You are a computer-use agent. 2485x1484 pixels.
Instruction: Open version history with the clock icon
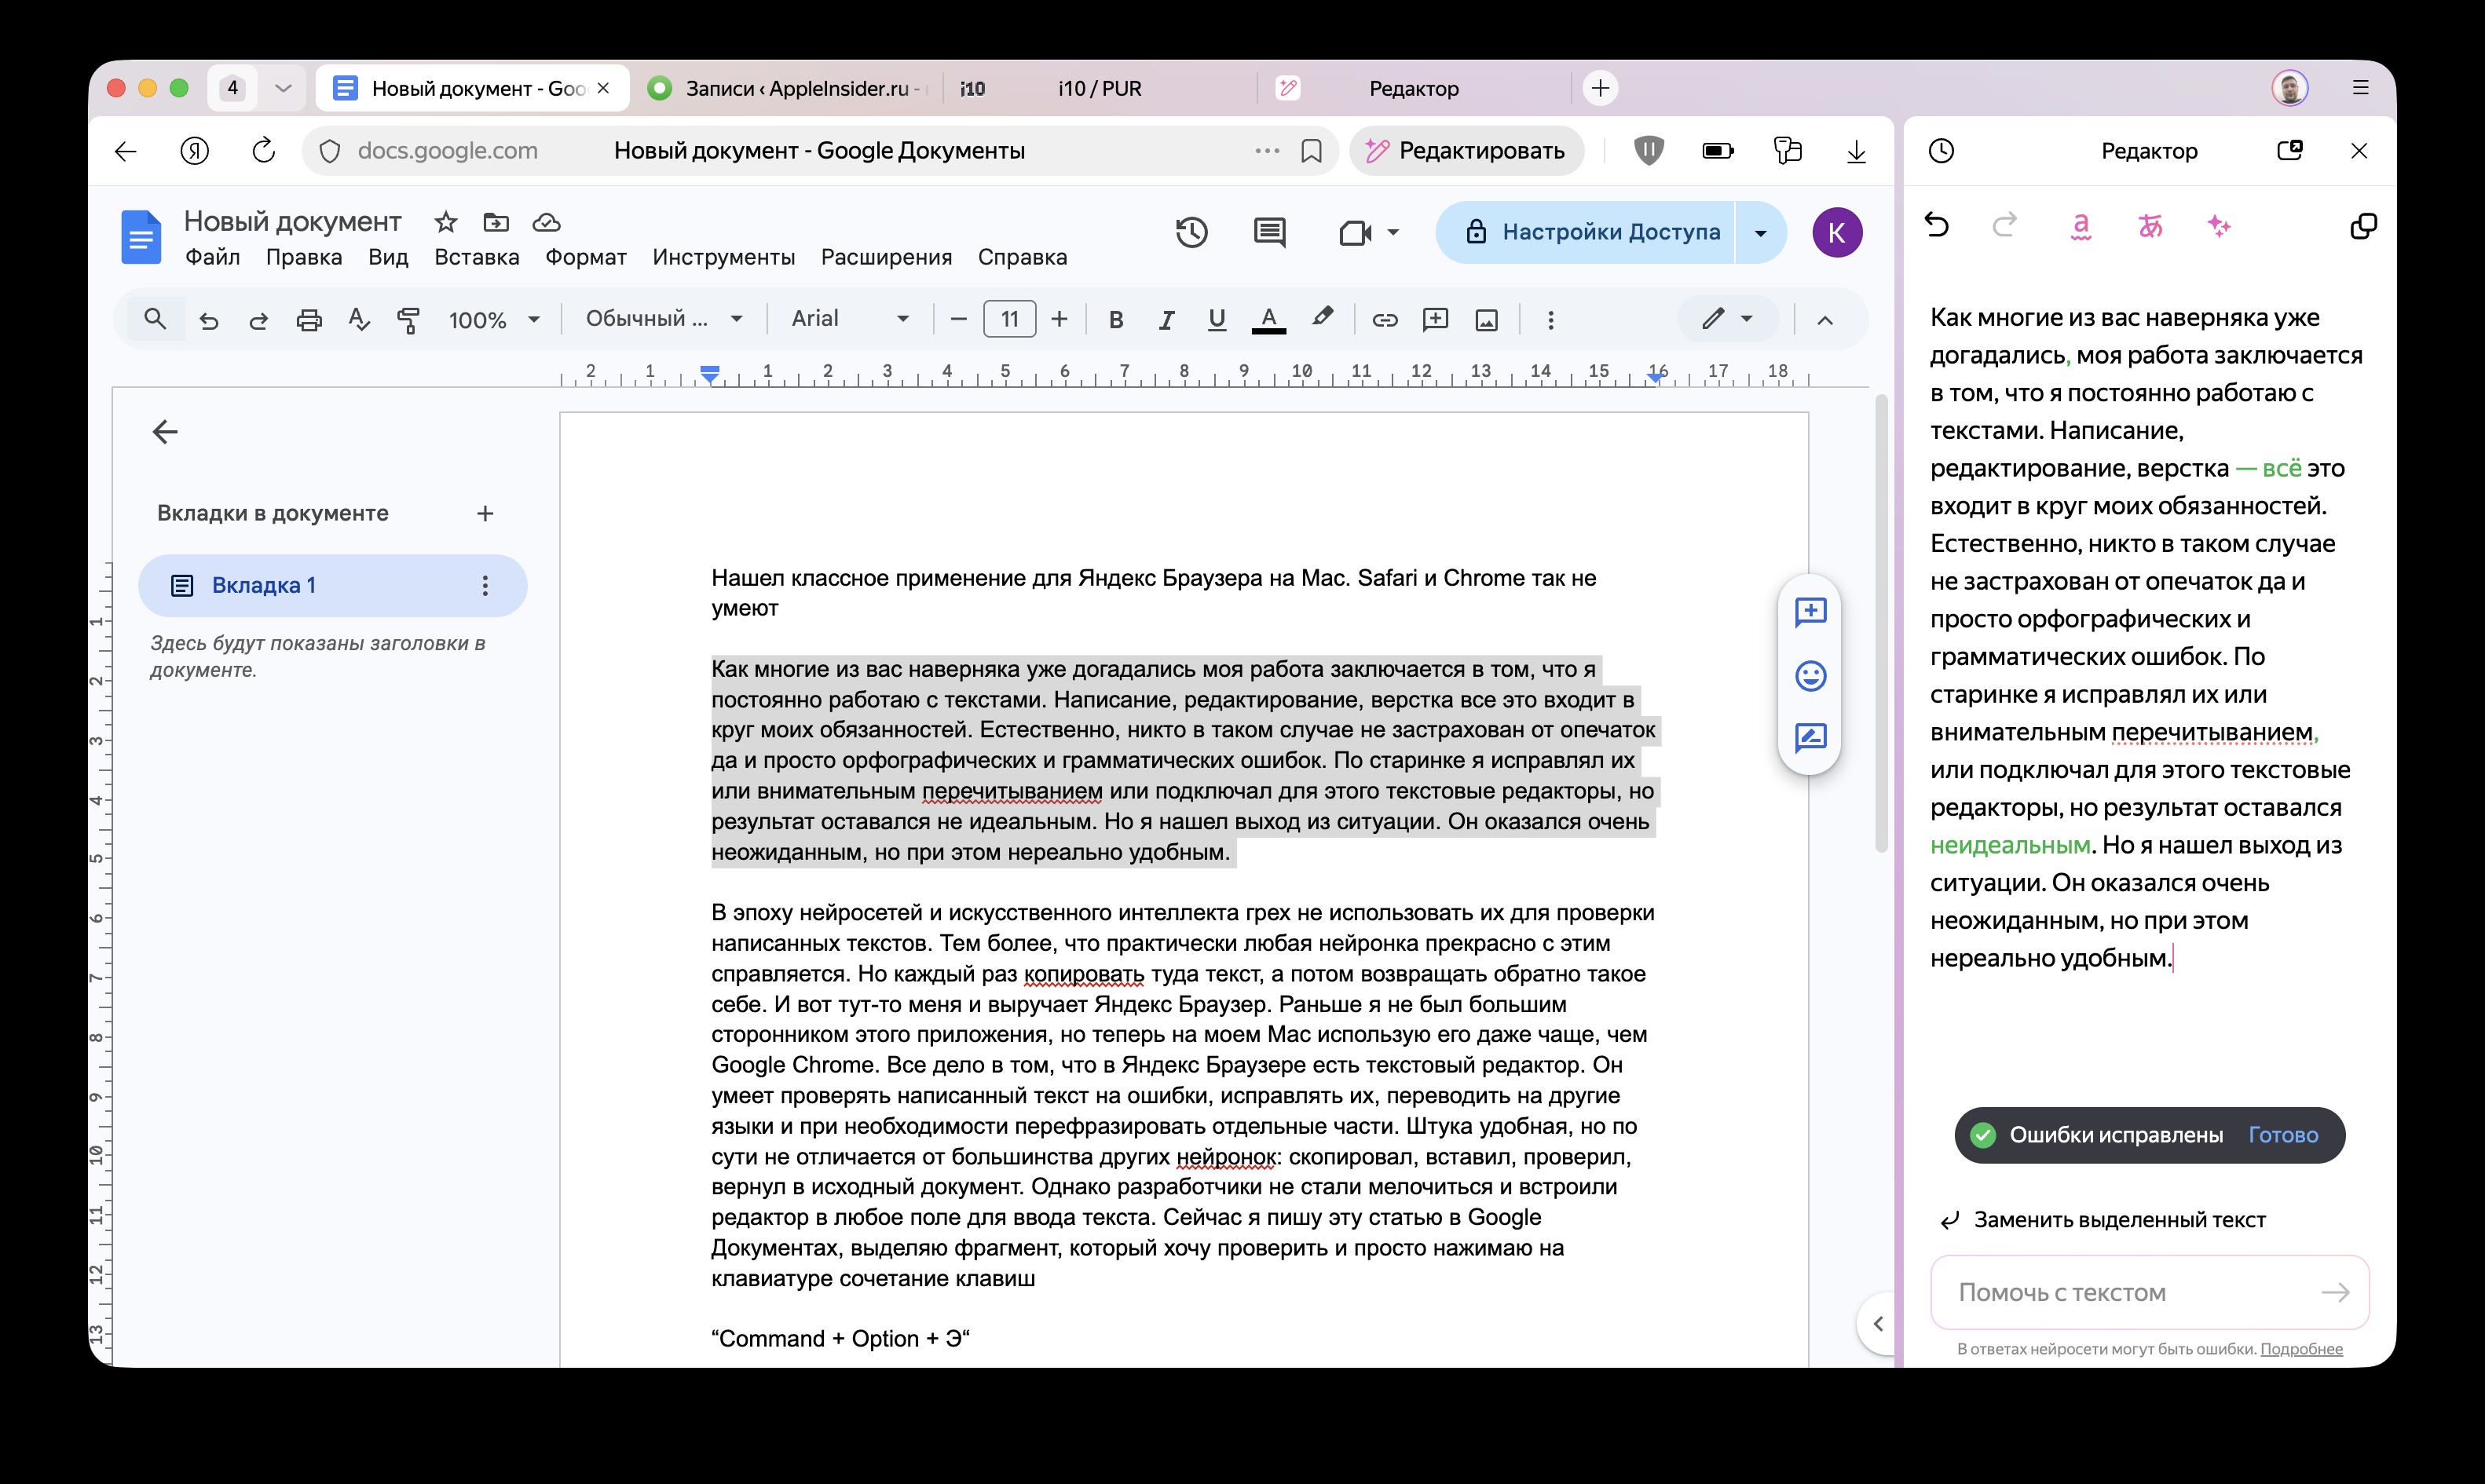point(1192,232)
